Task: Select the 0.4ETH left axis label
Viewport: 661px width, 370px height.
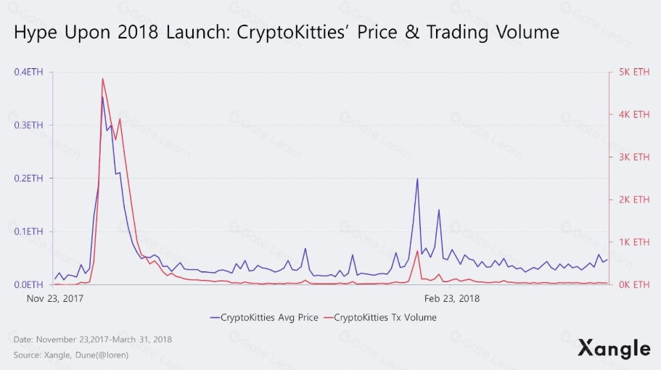Action: pos(28,72)
